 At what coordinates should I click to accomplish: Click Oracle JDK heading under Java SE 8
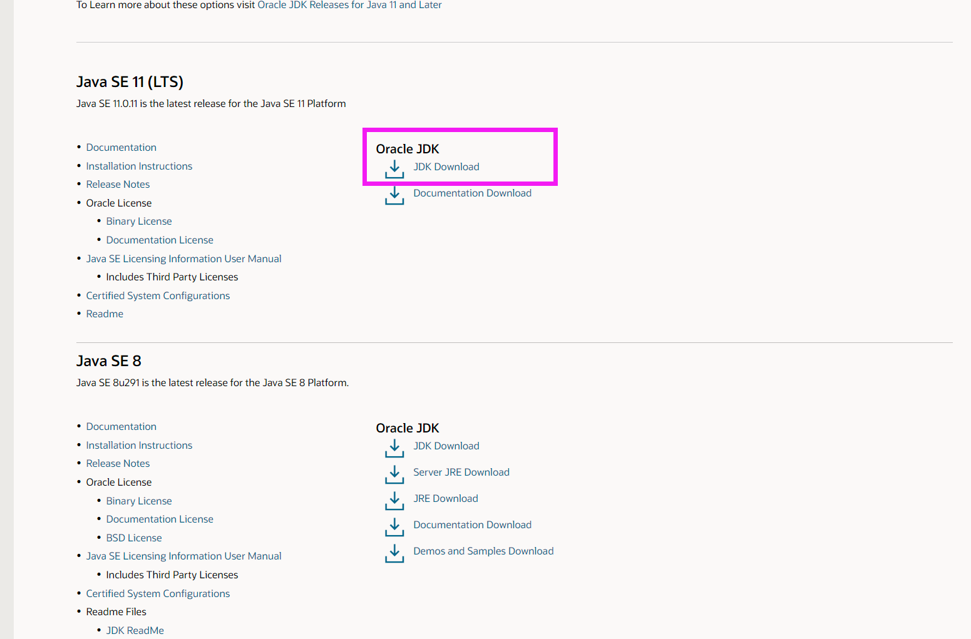(408, 428)
